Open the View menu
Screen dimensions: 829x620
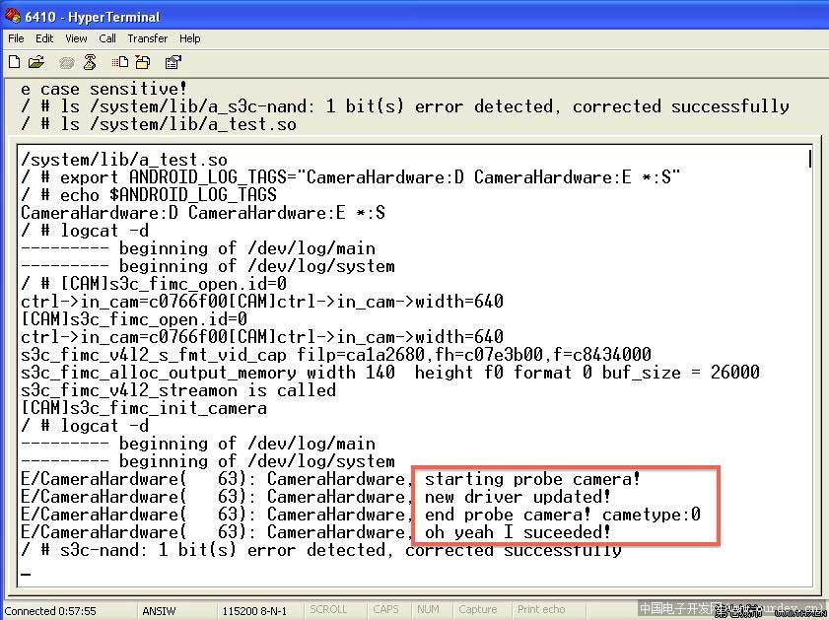(76, 38)
